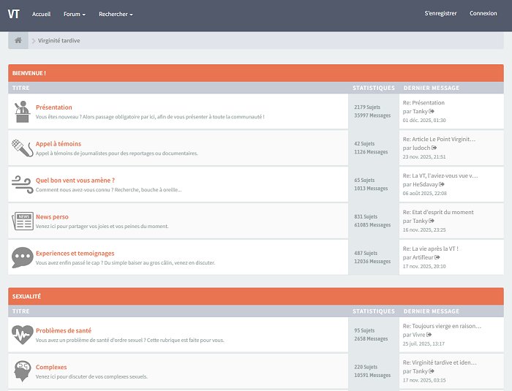Click S'enregistrer to register
512x391 pixels.
440,13
